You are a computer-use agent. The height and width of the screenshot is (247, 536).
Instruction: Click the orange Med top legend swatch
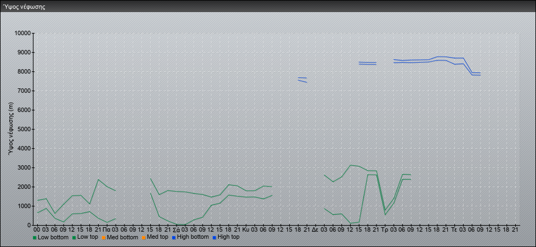(x=142, y=238)
